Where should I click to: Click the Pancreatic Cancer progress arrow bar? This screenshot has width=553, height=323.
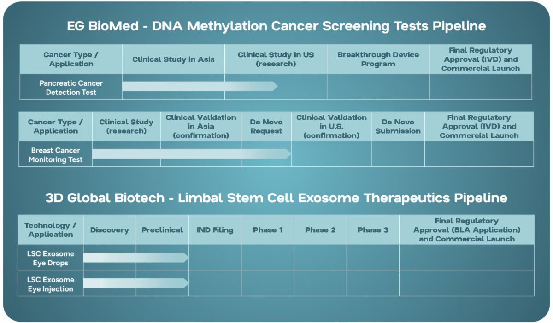coord(198,86)
